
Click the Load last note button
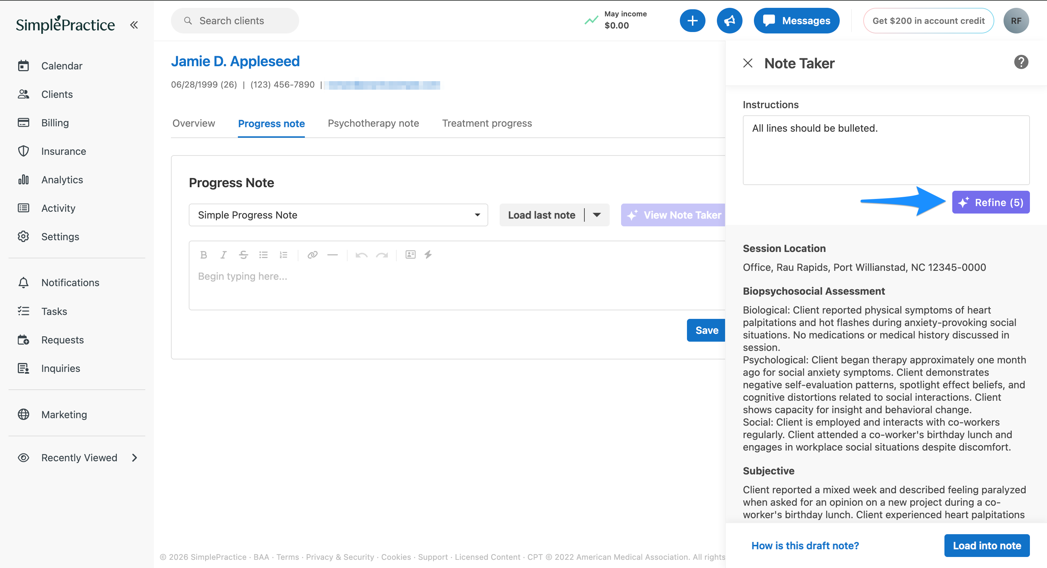pyautogui.click(x=541, y=215)
